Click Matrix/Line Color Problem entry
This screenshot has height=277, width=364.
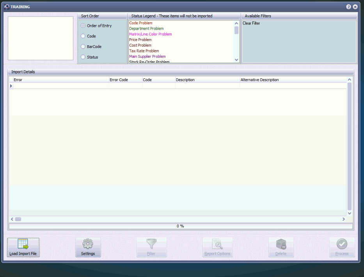(x=151, y=34)
